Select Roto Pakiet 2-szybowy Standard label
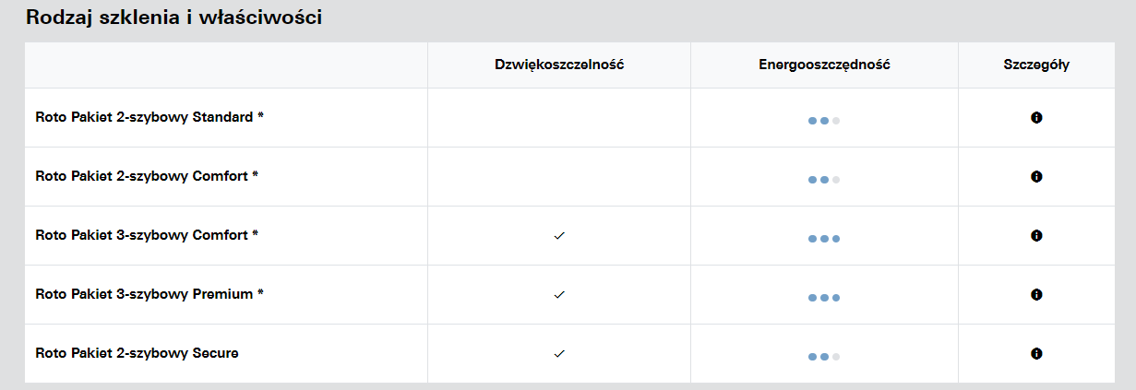This screenshot has width=1136, height=390. (149, 117)
